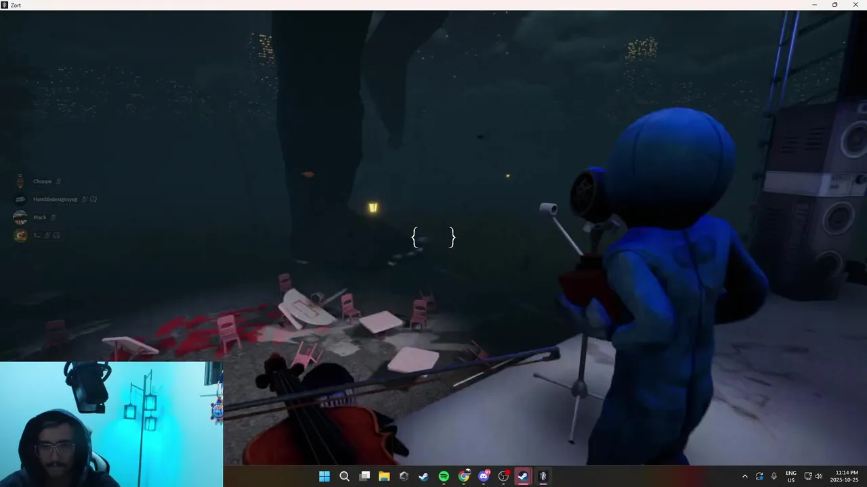This screenshot has width=867, height=487.
Task: Open the first Steam taskbar icon
Action: pyautogui.click(x=424, y=476)
